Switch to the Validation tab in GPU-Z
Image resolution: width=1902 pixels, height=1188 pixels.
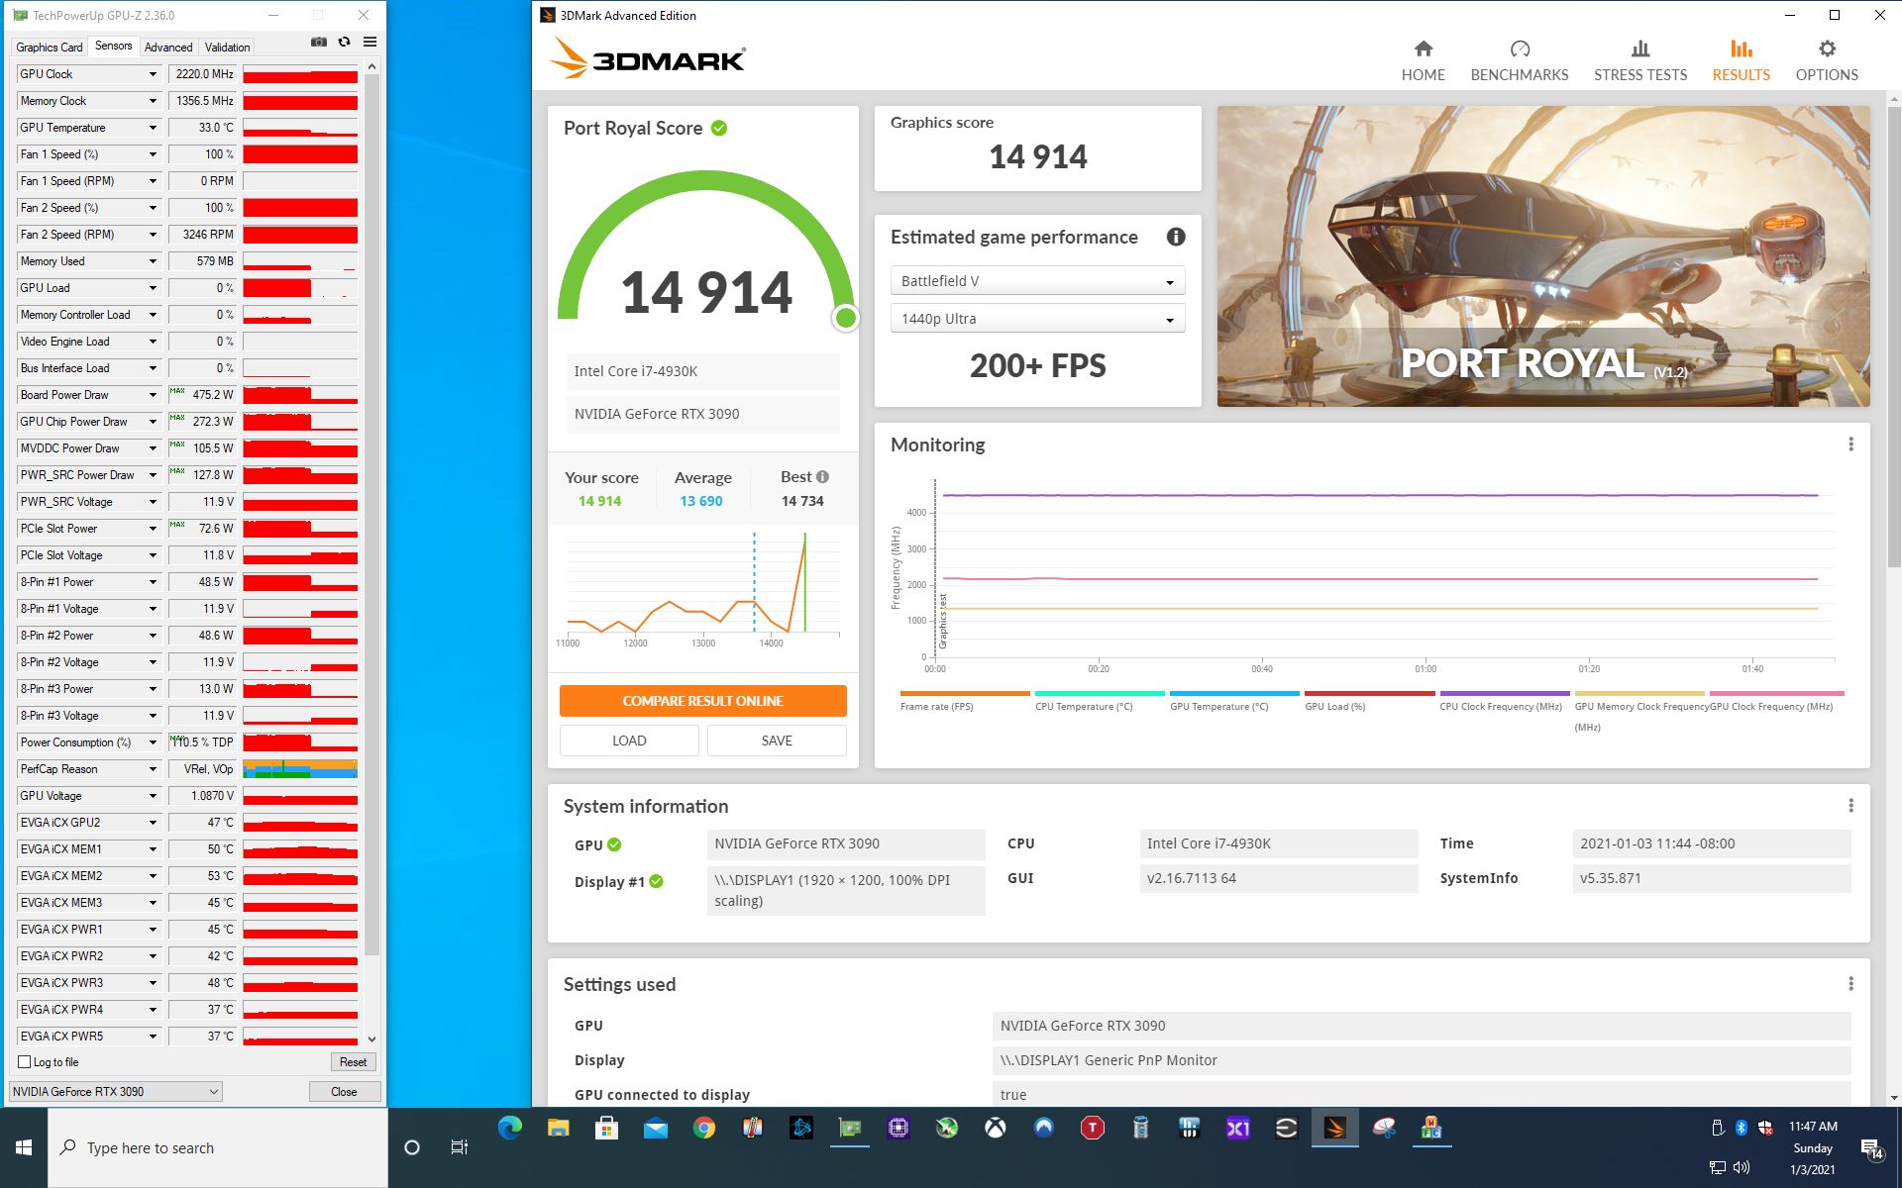pos(227,48)
